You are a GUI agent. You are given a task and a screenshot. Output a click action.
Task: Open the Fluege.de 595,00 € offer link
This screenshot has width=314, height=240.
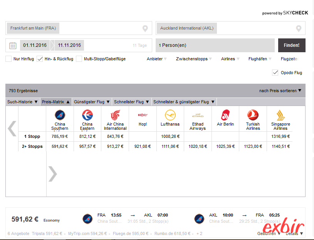pyautogui.click(x=131, y=233)
